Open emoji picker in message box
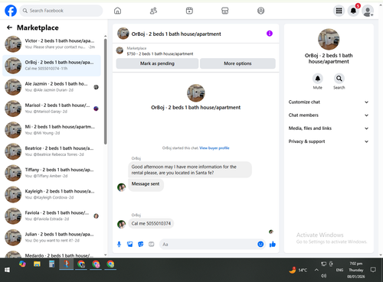Viewport: 383px width, 282px height. 260,245
